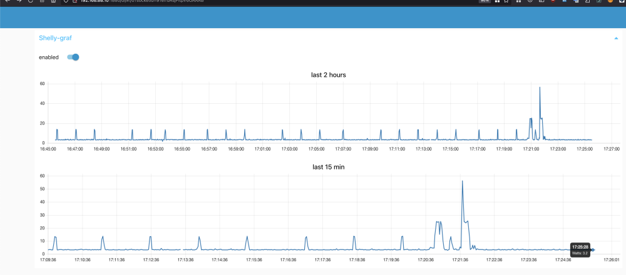
Task: Click the 16:55:00 axis label
Action: (182, 149)
